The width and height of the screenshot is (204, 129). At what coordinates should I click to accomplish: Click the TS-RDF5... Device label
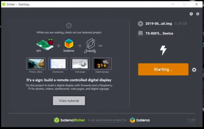[x=159, y=34]
